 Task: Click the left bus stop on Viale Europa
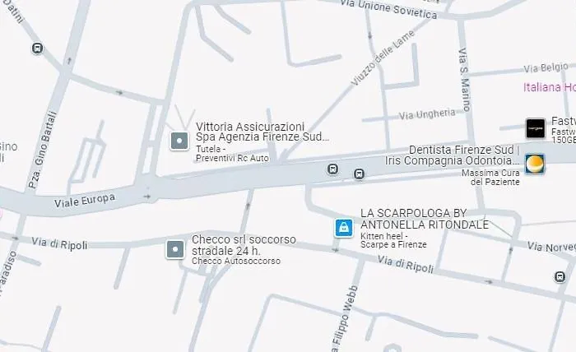332,169
